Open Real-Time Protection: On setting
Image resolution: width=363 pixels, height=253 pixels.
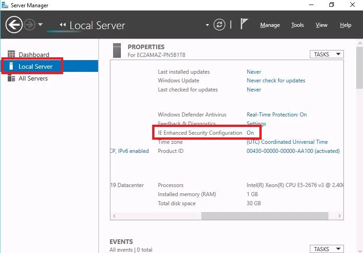[276, 115]
